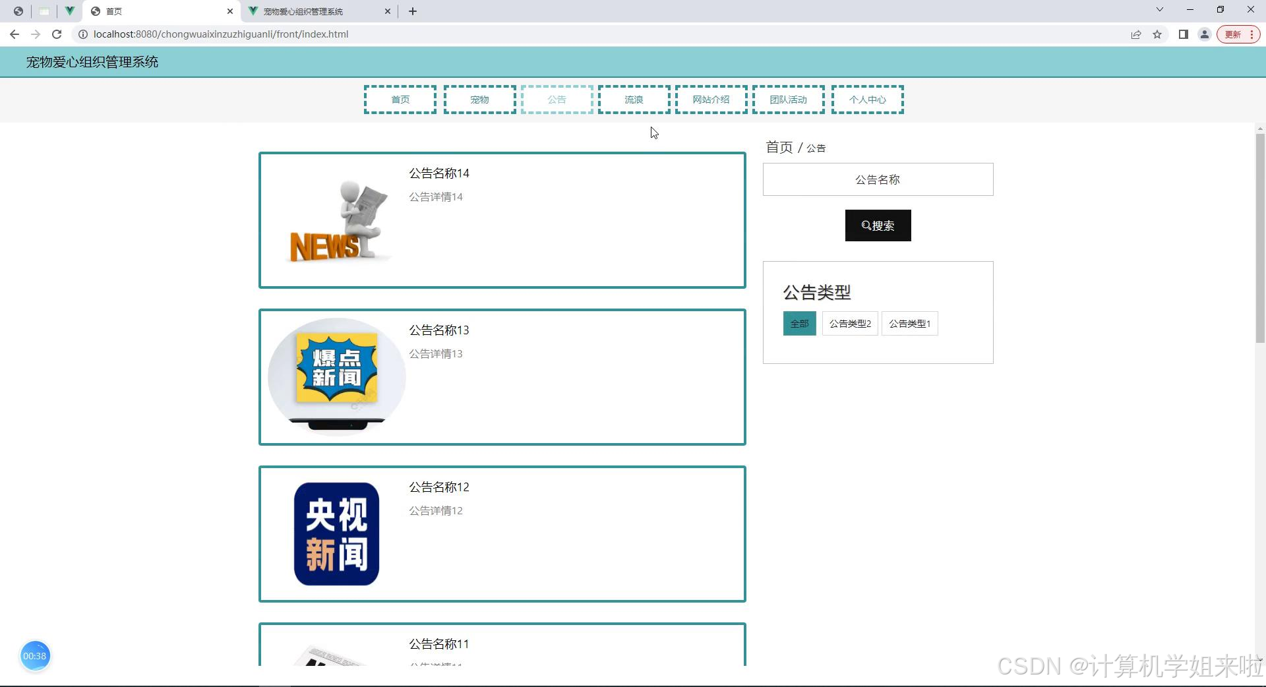Open the browser side panel
The width and height of the screenshot is (1266, 687).
click(x=1184, y=34)
